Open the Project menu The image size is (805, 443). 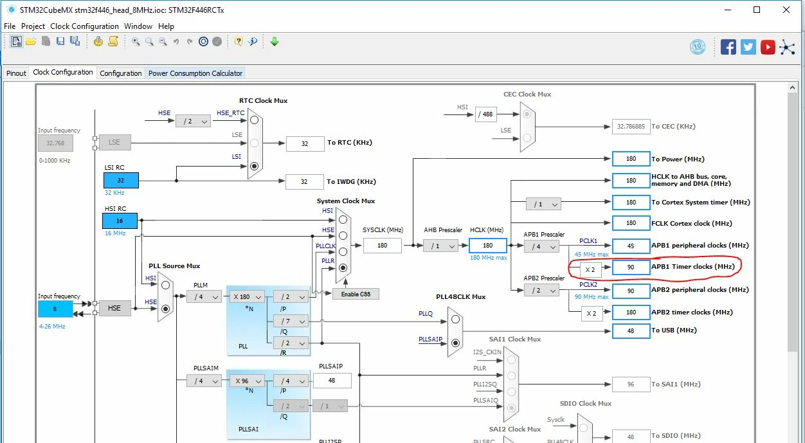(33, 26)
